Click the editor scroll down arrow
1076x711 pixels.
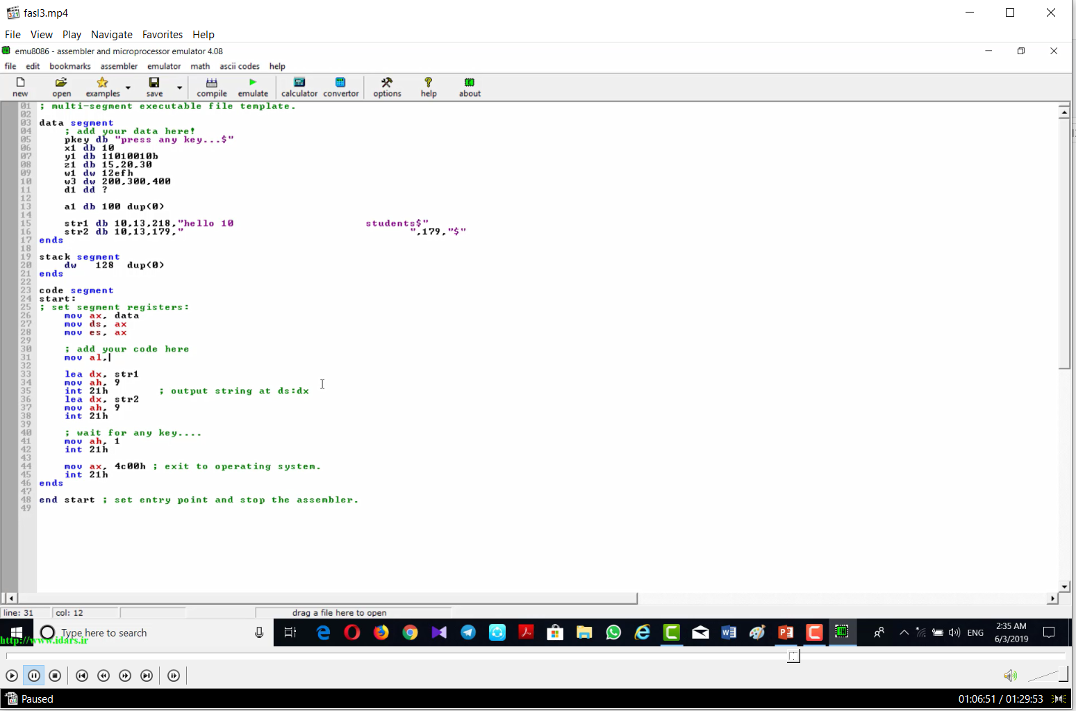pos(1064,587)
